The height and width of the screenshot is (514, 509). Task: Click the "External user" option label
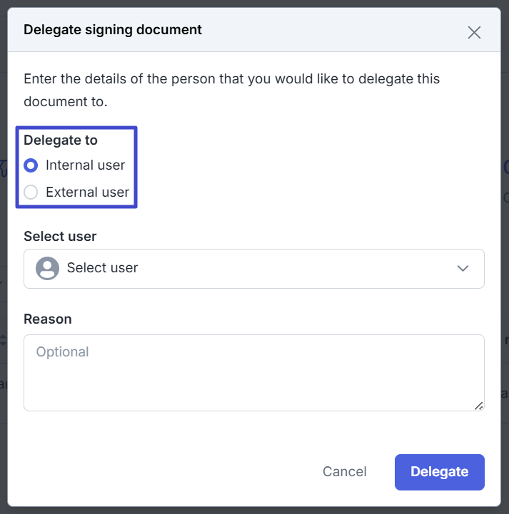click(87, 192)
